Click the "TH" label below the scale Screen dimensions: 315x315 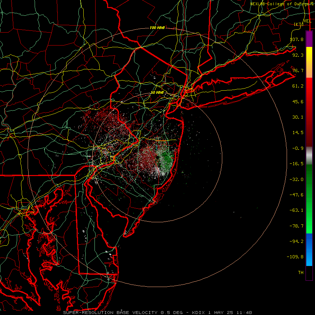point(301,273)
